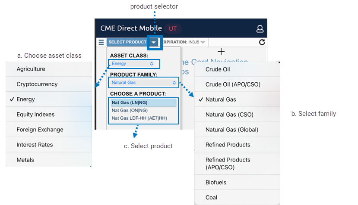The width and height of the screenshot is (358, 205).
Task: Open the hamburger menu icon
Action: [x=101, y=42]
